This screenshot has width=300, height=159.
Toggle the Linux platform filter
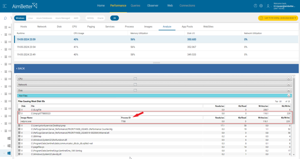tap(30, 18)
